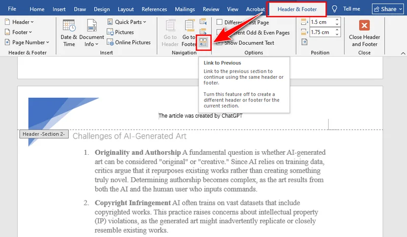Toggle Show Document Text checkbox
Image resolution: width=407 pixels, height=237 pixels.
coord(219,43)
